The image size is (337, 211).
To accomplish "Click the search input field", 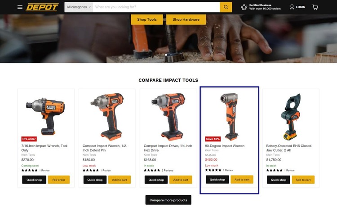I will coord(156,7).
